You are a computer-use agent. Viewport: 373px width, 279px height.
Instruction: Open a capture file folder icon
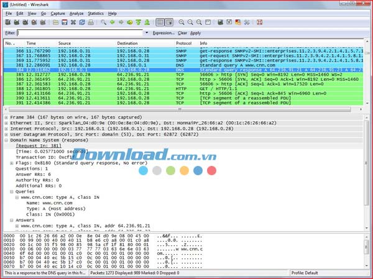tap(56, 22)
